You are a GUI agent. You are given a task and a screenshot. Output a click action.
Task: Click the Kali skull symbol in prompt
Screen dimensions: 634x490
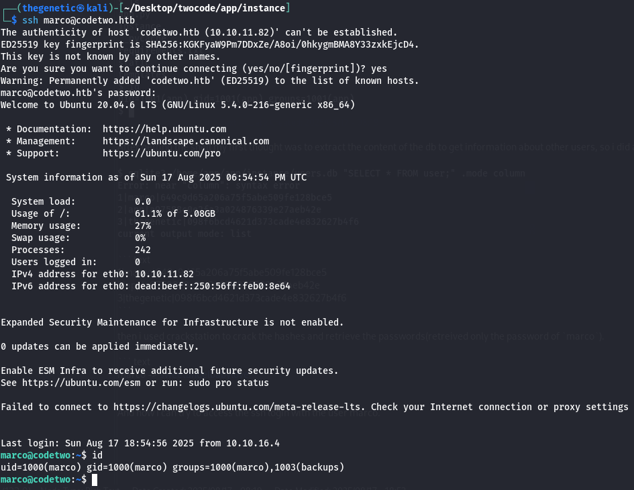click(81, 8)
